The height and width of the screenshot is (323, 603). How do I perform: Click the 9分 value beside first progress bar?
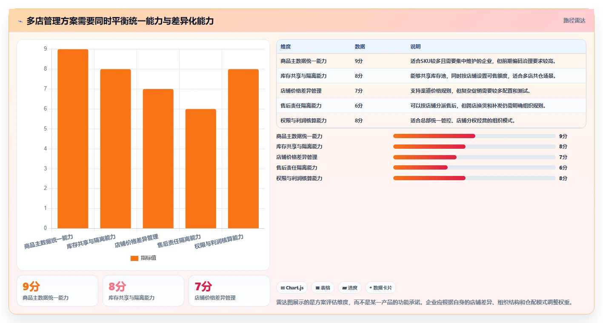[x=563, y=136]
